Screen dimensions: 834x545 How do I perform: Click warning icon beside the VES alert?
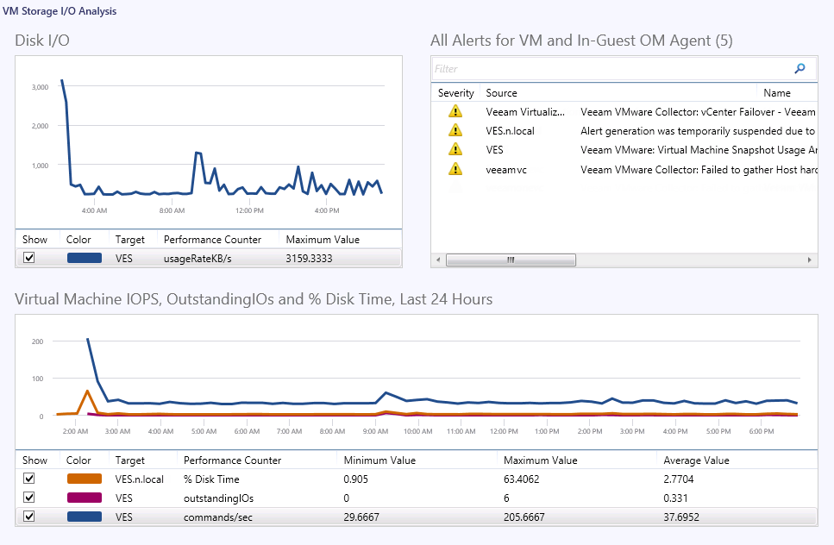click(x=455, y=150)
